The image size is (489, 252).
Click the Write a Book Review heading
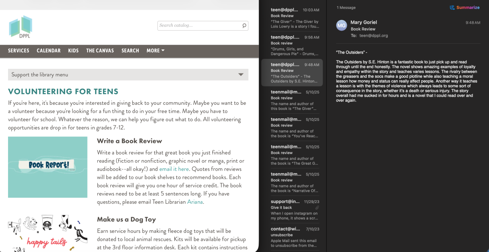pos(130,141)
